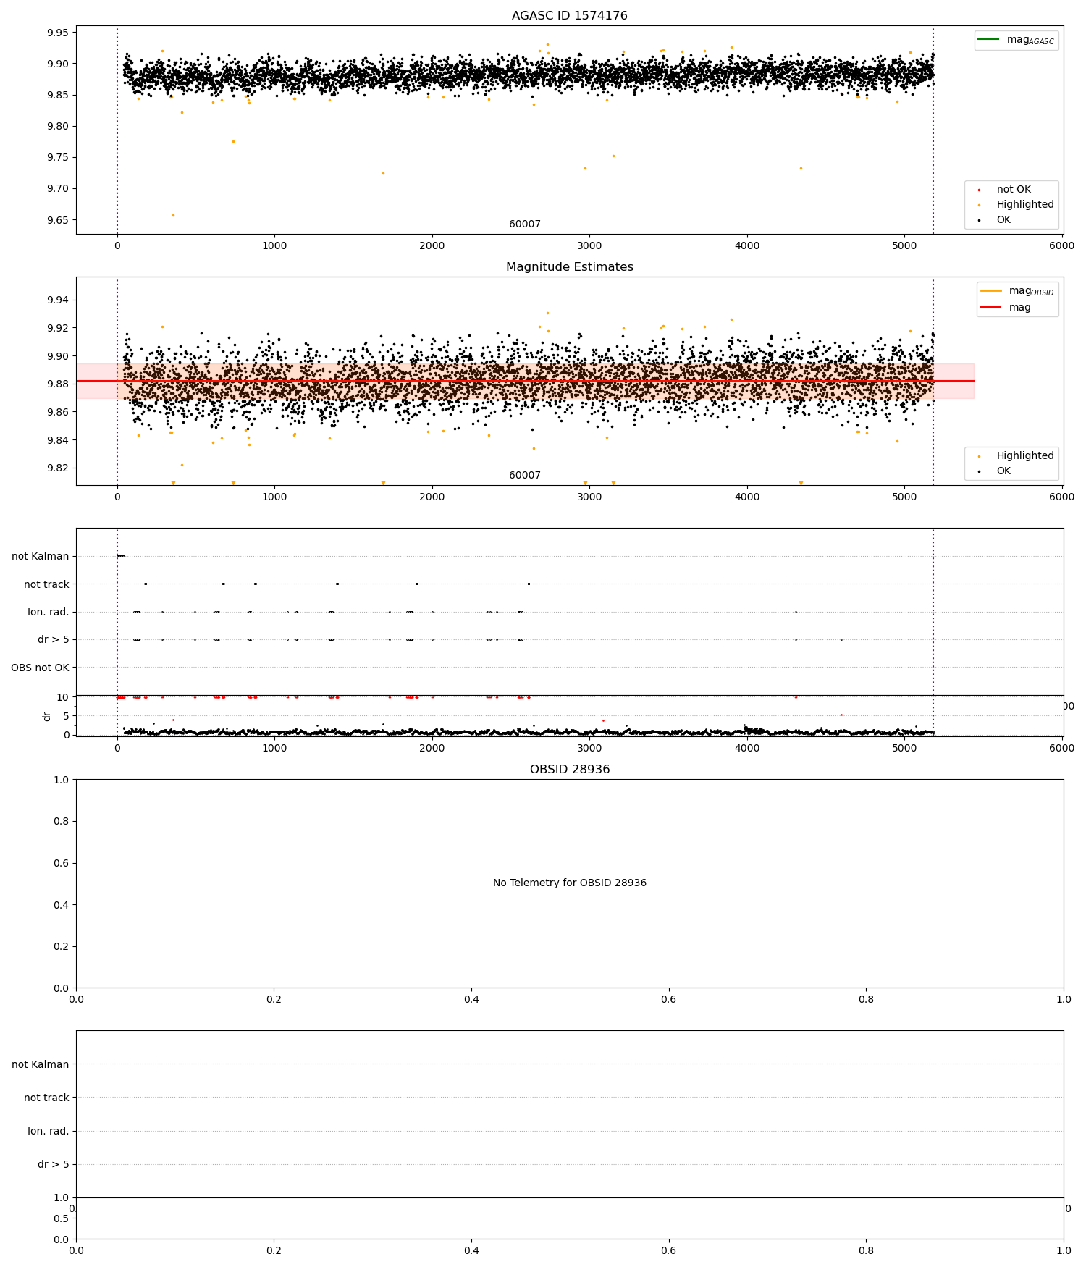This screenshot has width=1086, height=1267.
Task: Click the 9.92 y-axis tick label
Action: coord(58,328)
